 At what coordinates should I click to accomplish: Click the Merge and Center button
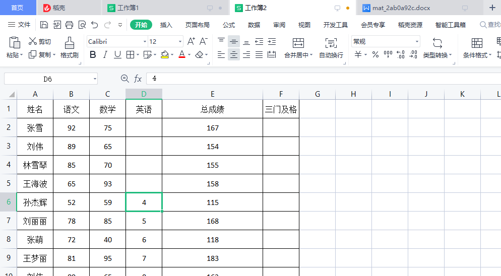(x=298, y=48)
